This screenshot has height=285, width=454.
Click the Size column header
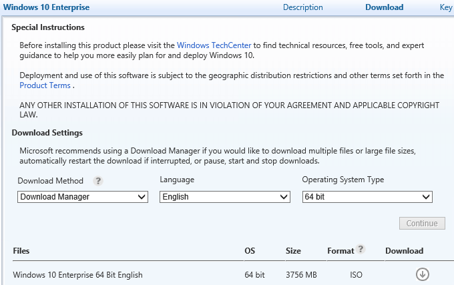click(293, 251)
